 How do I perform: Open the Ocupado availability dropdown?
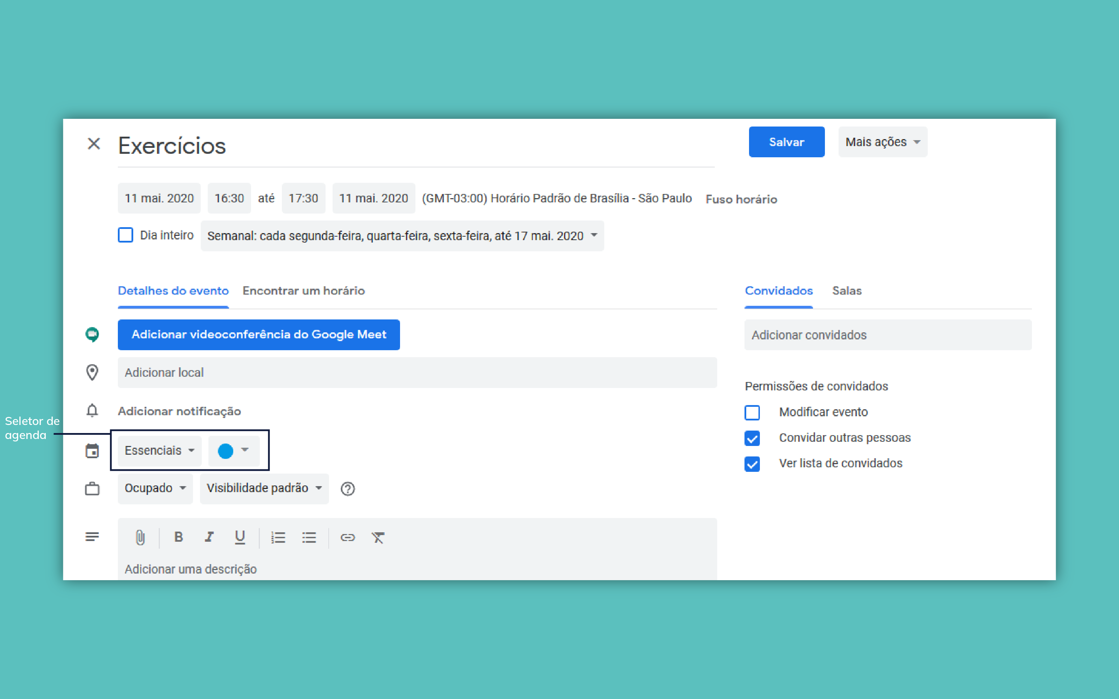[x=155, y=488]
